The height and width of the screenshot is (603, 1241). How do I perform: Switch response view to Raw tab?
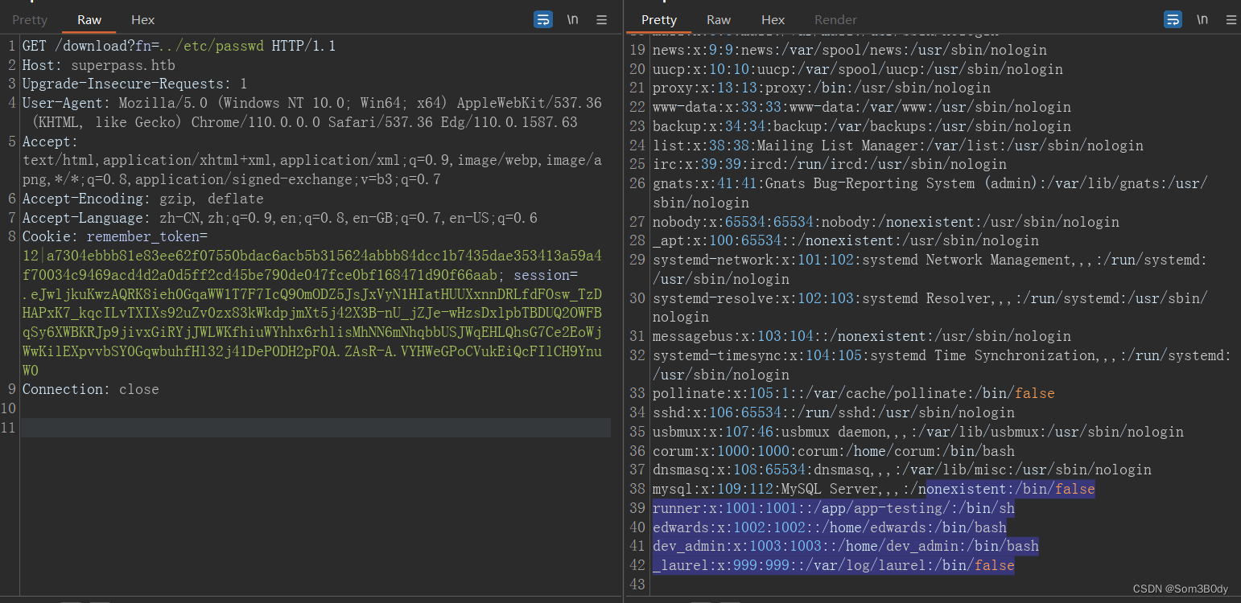tap(719, 19)
